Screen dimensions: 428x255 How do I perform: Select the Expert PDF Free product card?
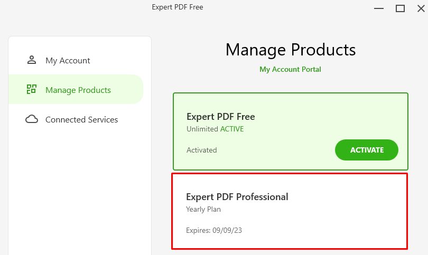coord(291,131)
